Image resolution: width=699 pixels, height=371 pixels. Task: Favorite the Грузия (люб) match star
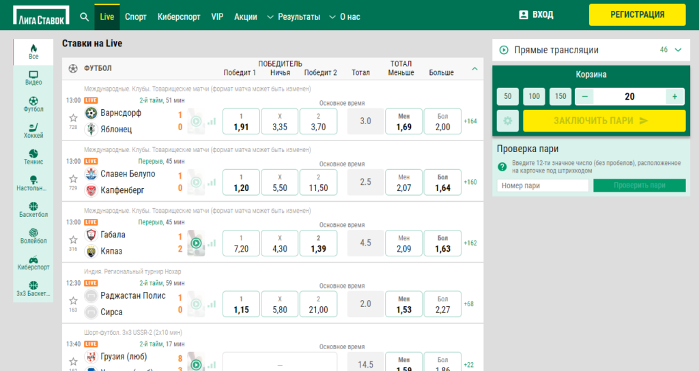point(73,361)
